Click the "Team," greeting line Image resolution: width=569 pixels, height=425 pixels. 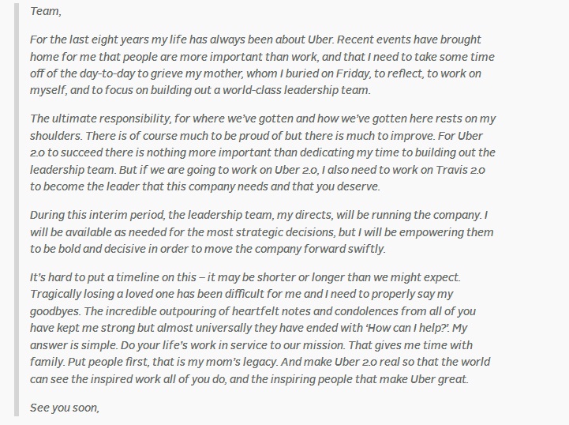(x=44, y=12)
